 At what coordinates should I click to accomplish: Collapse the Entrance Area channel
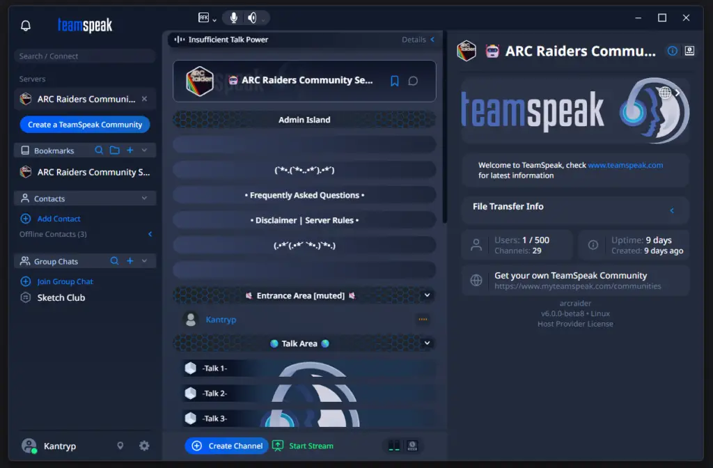coord(426,295)
